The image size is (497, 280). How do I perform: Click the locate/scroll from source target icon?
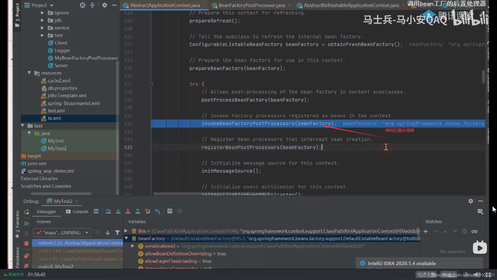82,5
